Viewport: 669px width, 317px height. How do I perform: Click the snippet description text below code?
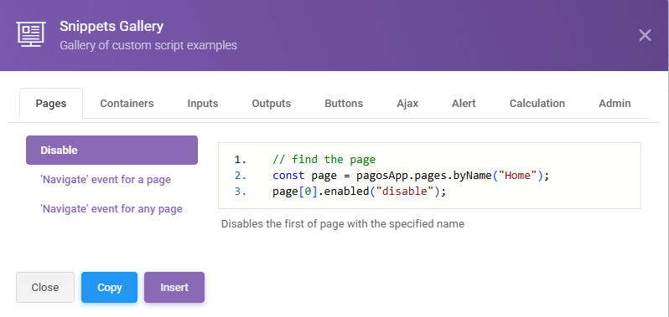tap(343, 224)
